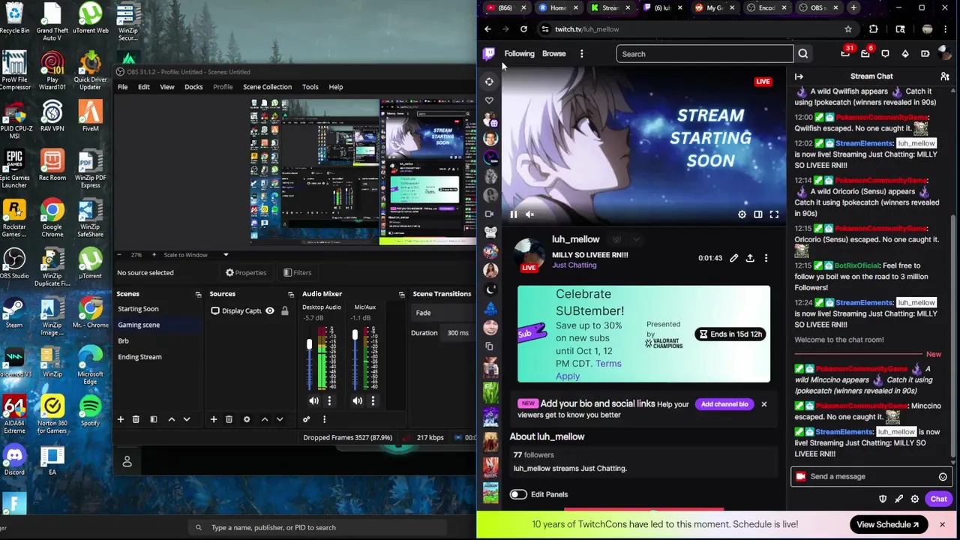Open OBS File menu

(122, 87)
